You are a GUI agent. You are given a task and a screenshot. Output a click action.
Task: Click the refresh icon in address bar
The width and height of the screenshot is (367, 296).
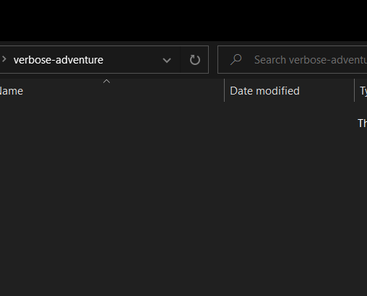194,60
